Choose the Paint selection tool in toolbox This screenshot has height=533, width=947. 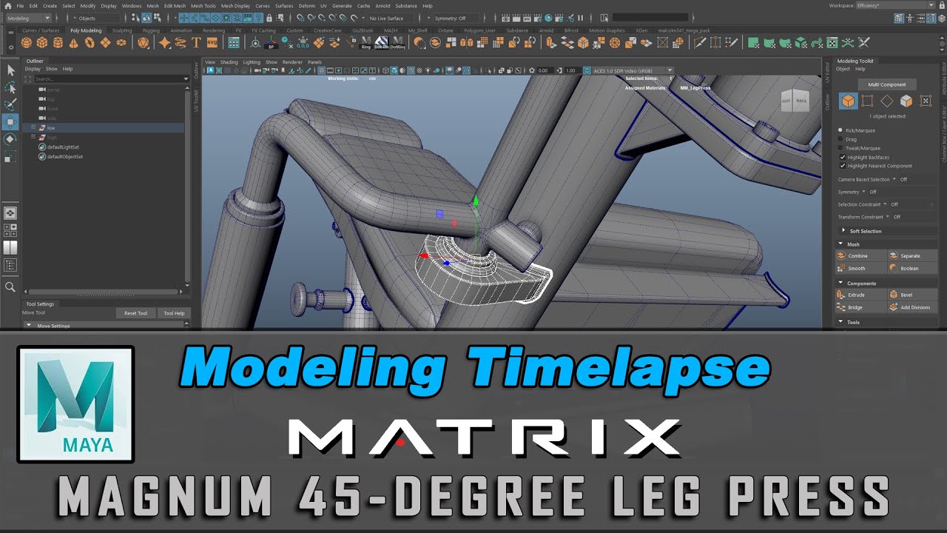point(10,104)
